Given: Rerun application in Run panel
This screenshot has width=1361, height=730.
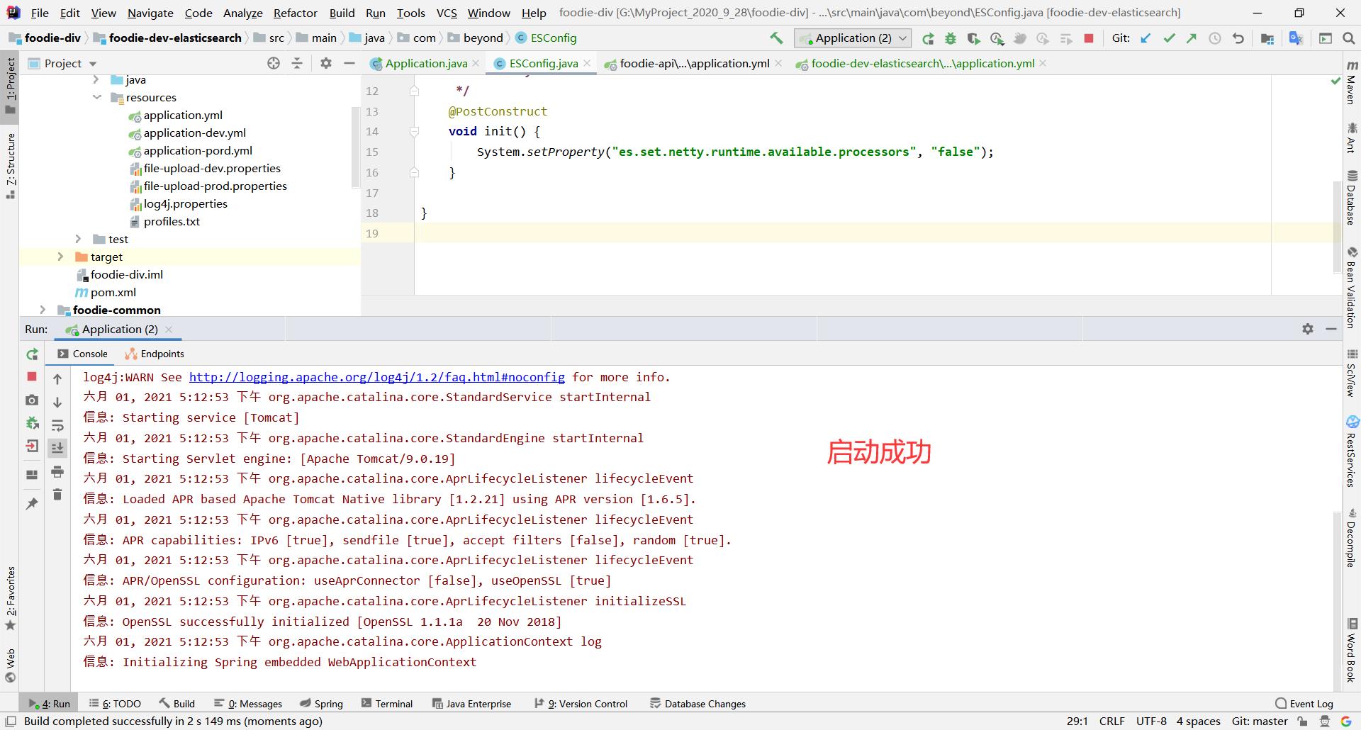Looking at the screenshot, I should point(32,354).
